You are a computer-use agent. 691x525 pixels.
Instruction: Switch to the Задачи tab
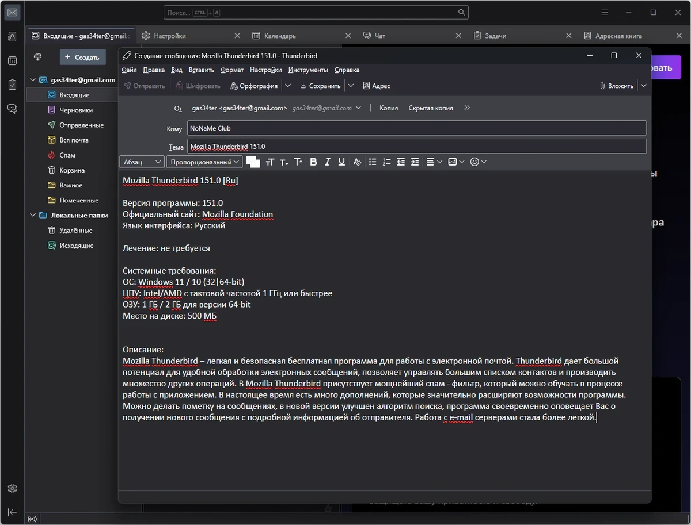click(522, 36)
